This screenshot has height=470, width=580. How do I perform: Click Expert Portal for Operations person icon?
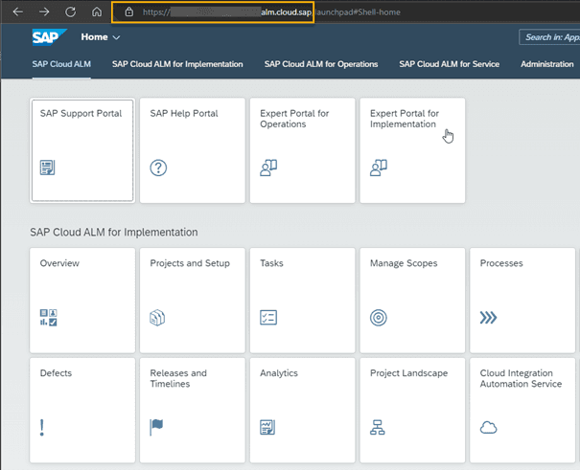[x=268, y=168]
